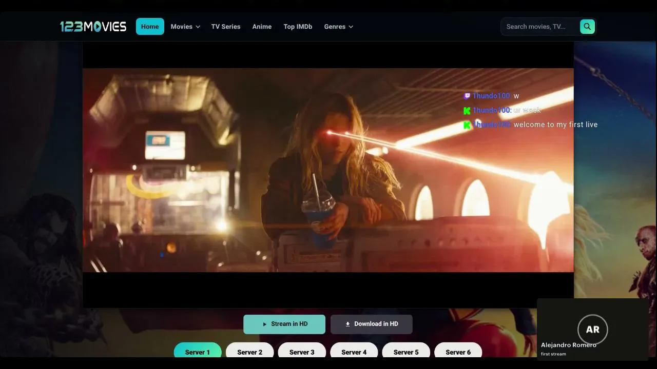Click the 'first stream' caption text
The image size is (657, 369).
click(x=553, y=354)
